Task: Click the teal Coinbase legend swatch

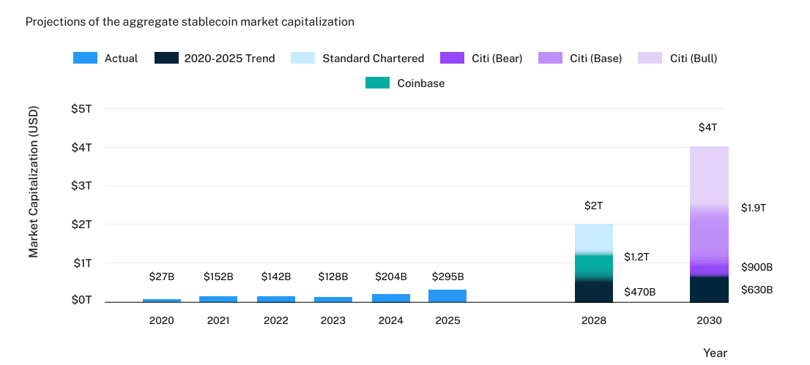Action: click(x=377, y=83)
